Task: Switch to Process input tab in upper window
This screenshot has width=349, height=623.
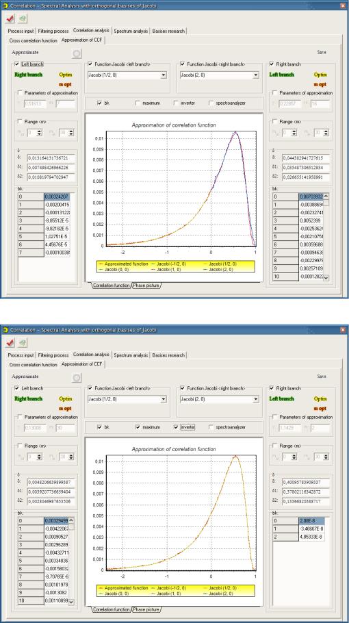Action: pyautogui.click(x=21, y=31)
